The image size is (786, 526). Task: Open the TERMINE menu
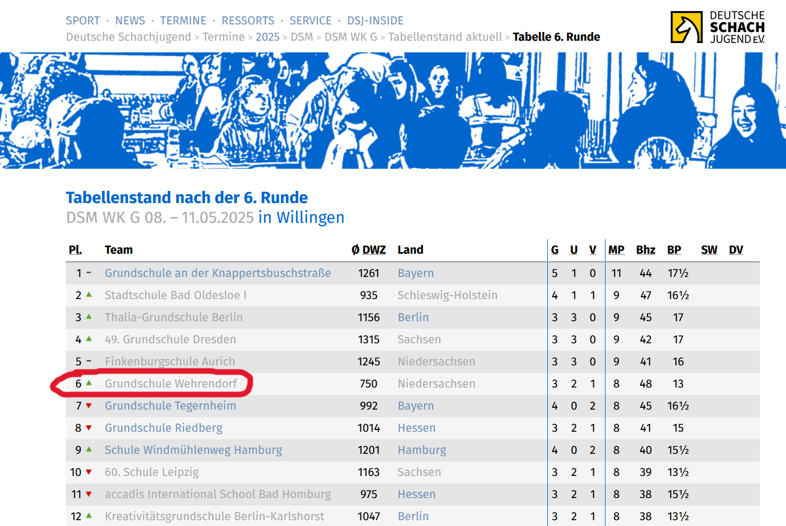click(x=183, y=20)
